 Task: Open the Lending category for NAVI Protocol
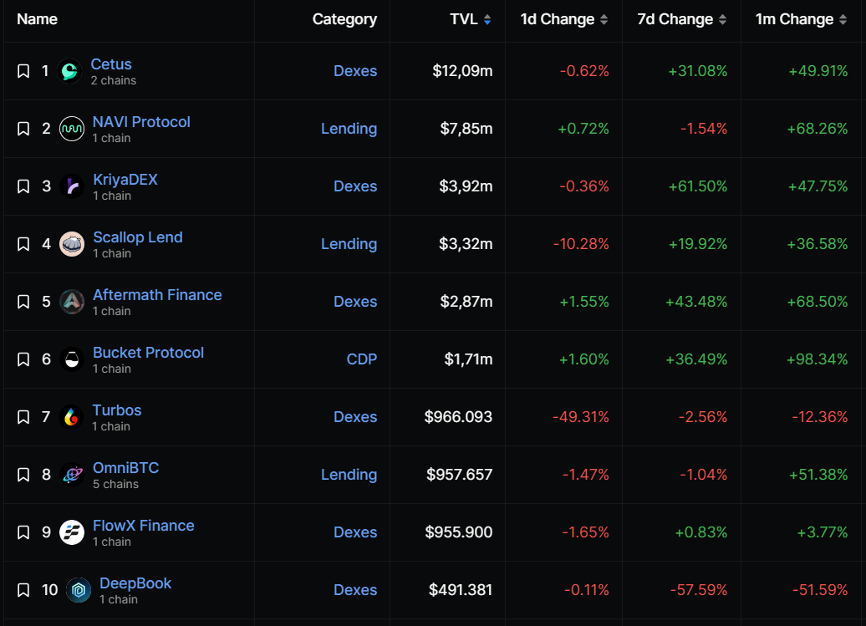349,129
